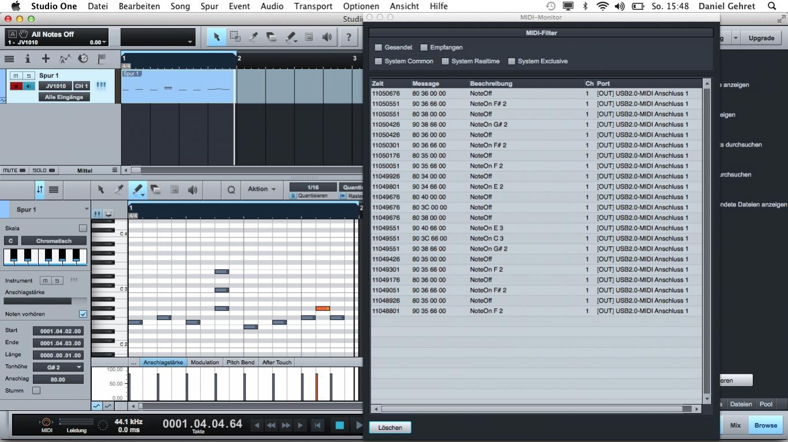Stop playback with the stop button
This screenshot has height=442, width=788.
point(339,425)
